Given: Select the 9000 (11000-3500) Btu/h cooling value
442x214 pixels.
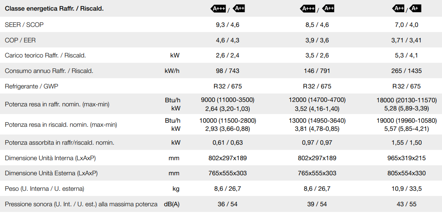Looking at the screenshot, I should point(227,100).
